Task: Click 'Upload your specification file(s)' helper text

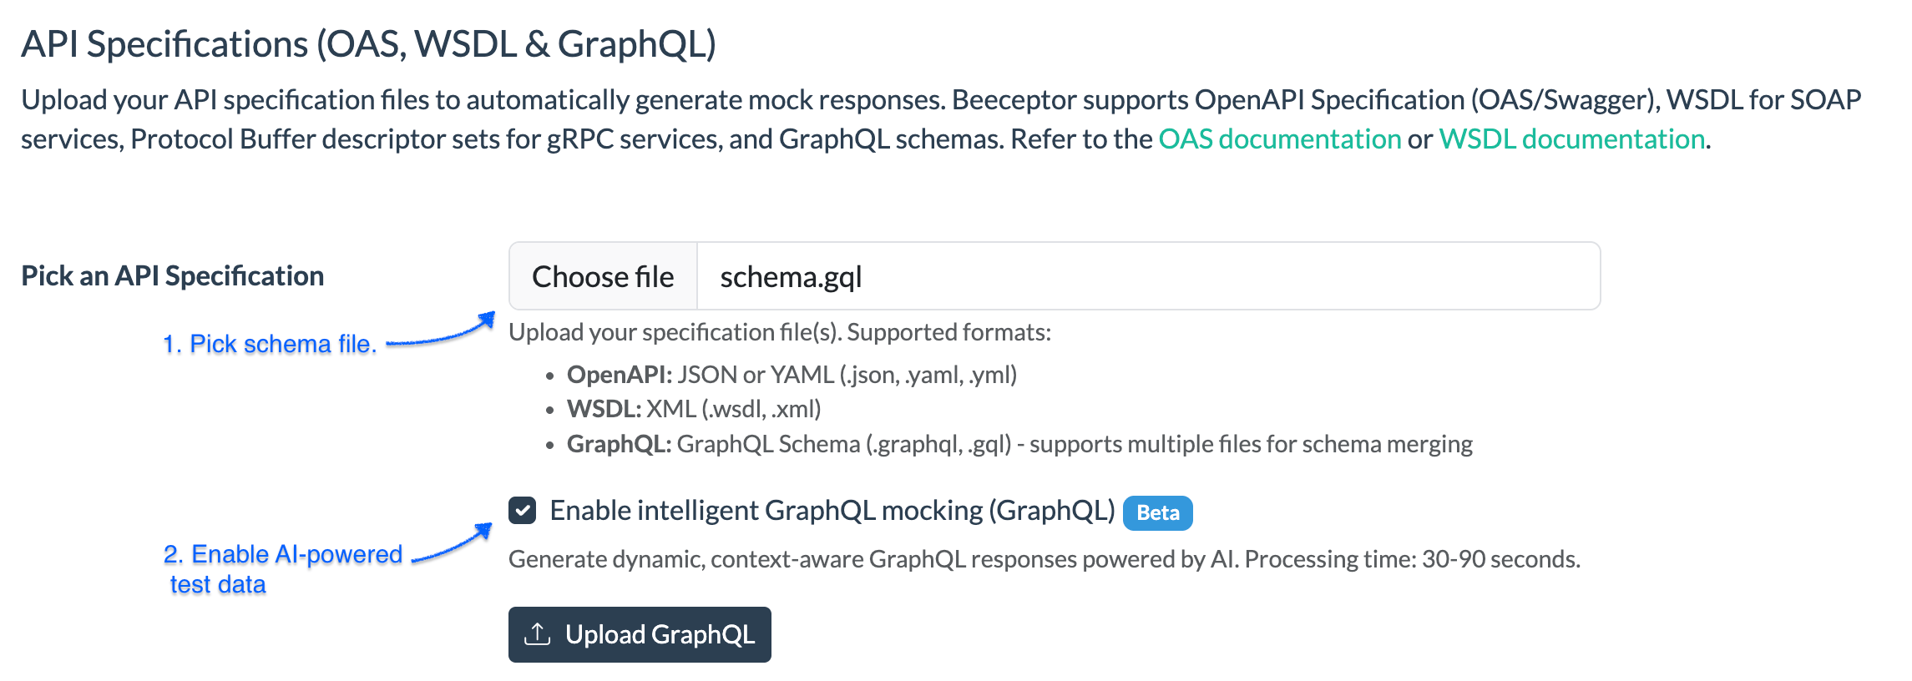Action: (x=779, y=332)
